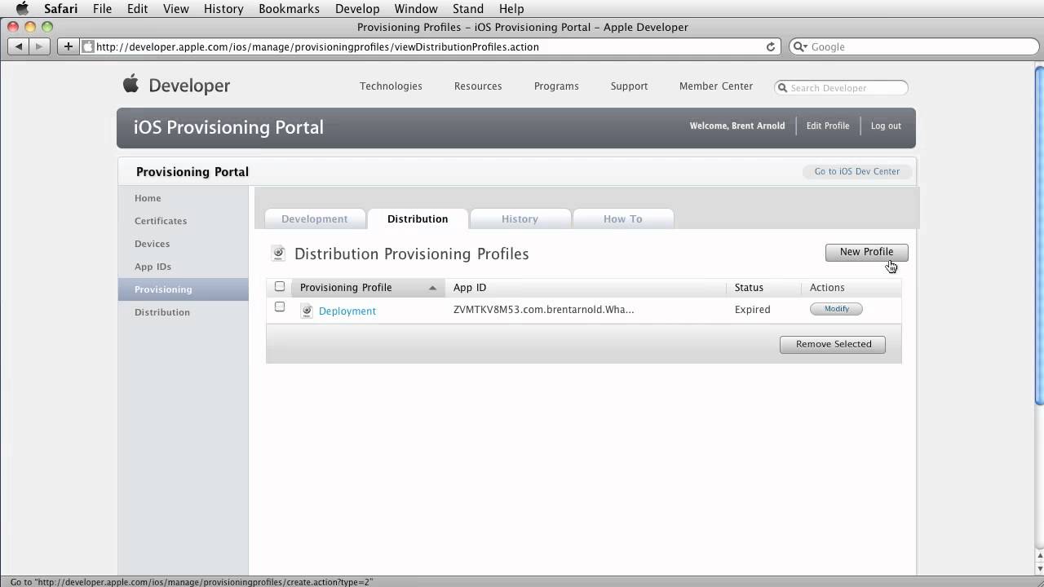Open Resources in top navigation

pos(478,86)
